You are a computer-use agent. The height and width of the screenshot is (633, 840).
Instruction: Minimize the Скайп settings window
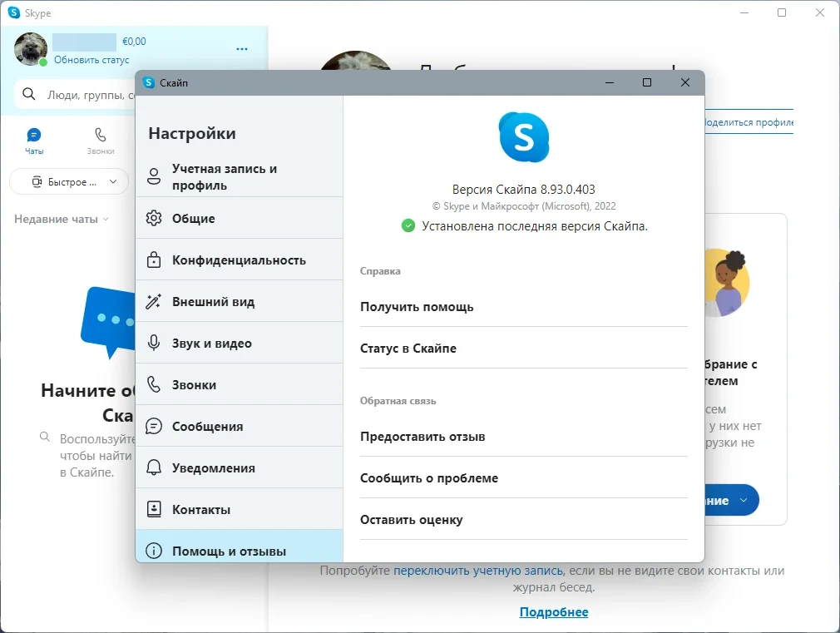coord(609,82)
